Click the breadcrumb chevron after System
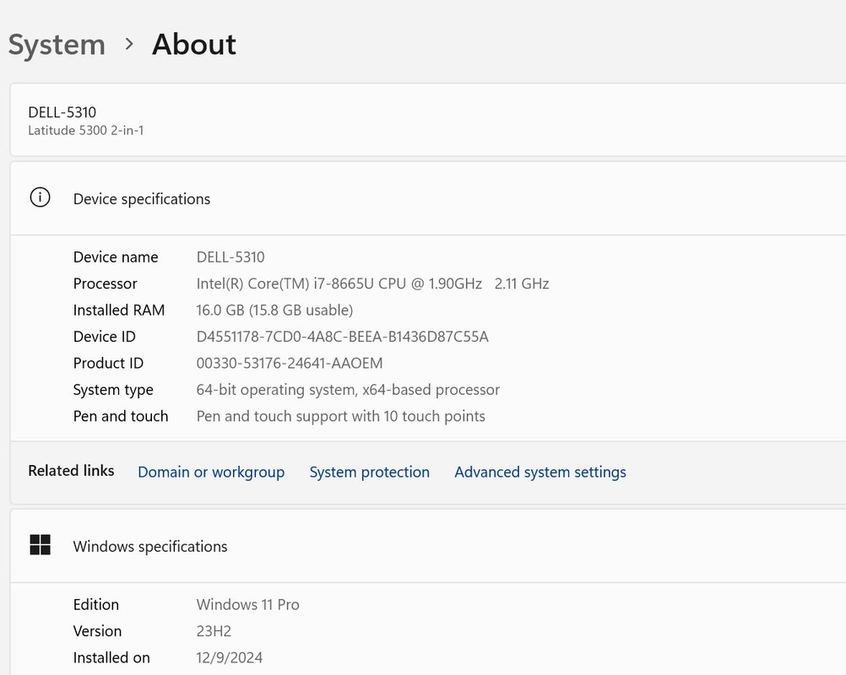The height and width of the screenshot is (675, 846). coord(129,44)
